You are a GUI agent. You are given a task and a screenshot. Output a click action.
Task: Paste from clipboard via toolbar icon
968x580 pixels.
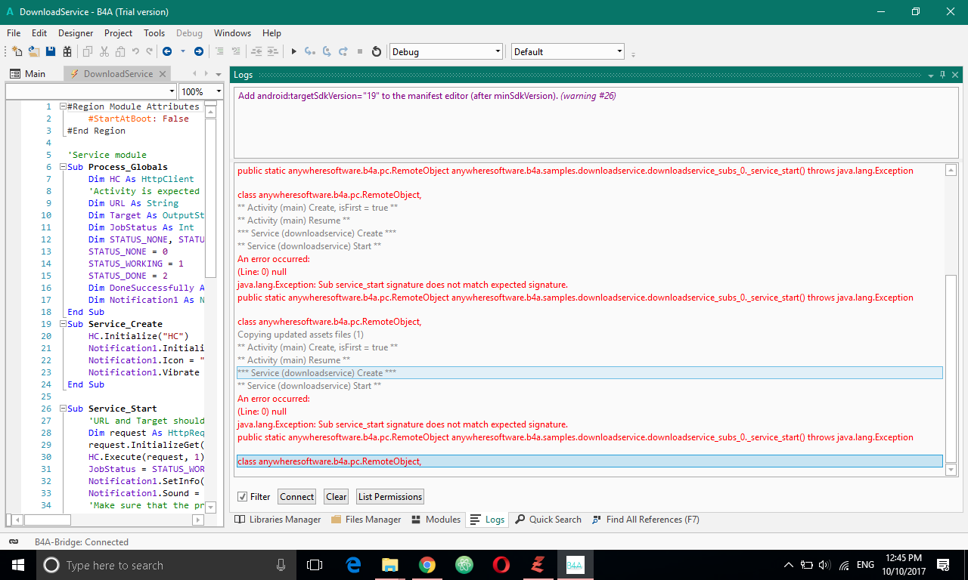[121, 51]
